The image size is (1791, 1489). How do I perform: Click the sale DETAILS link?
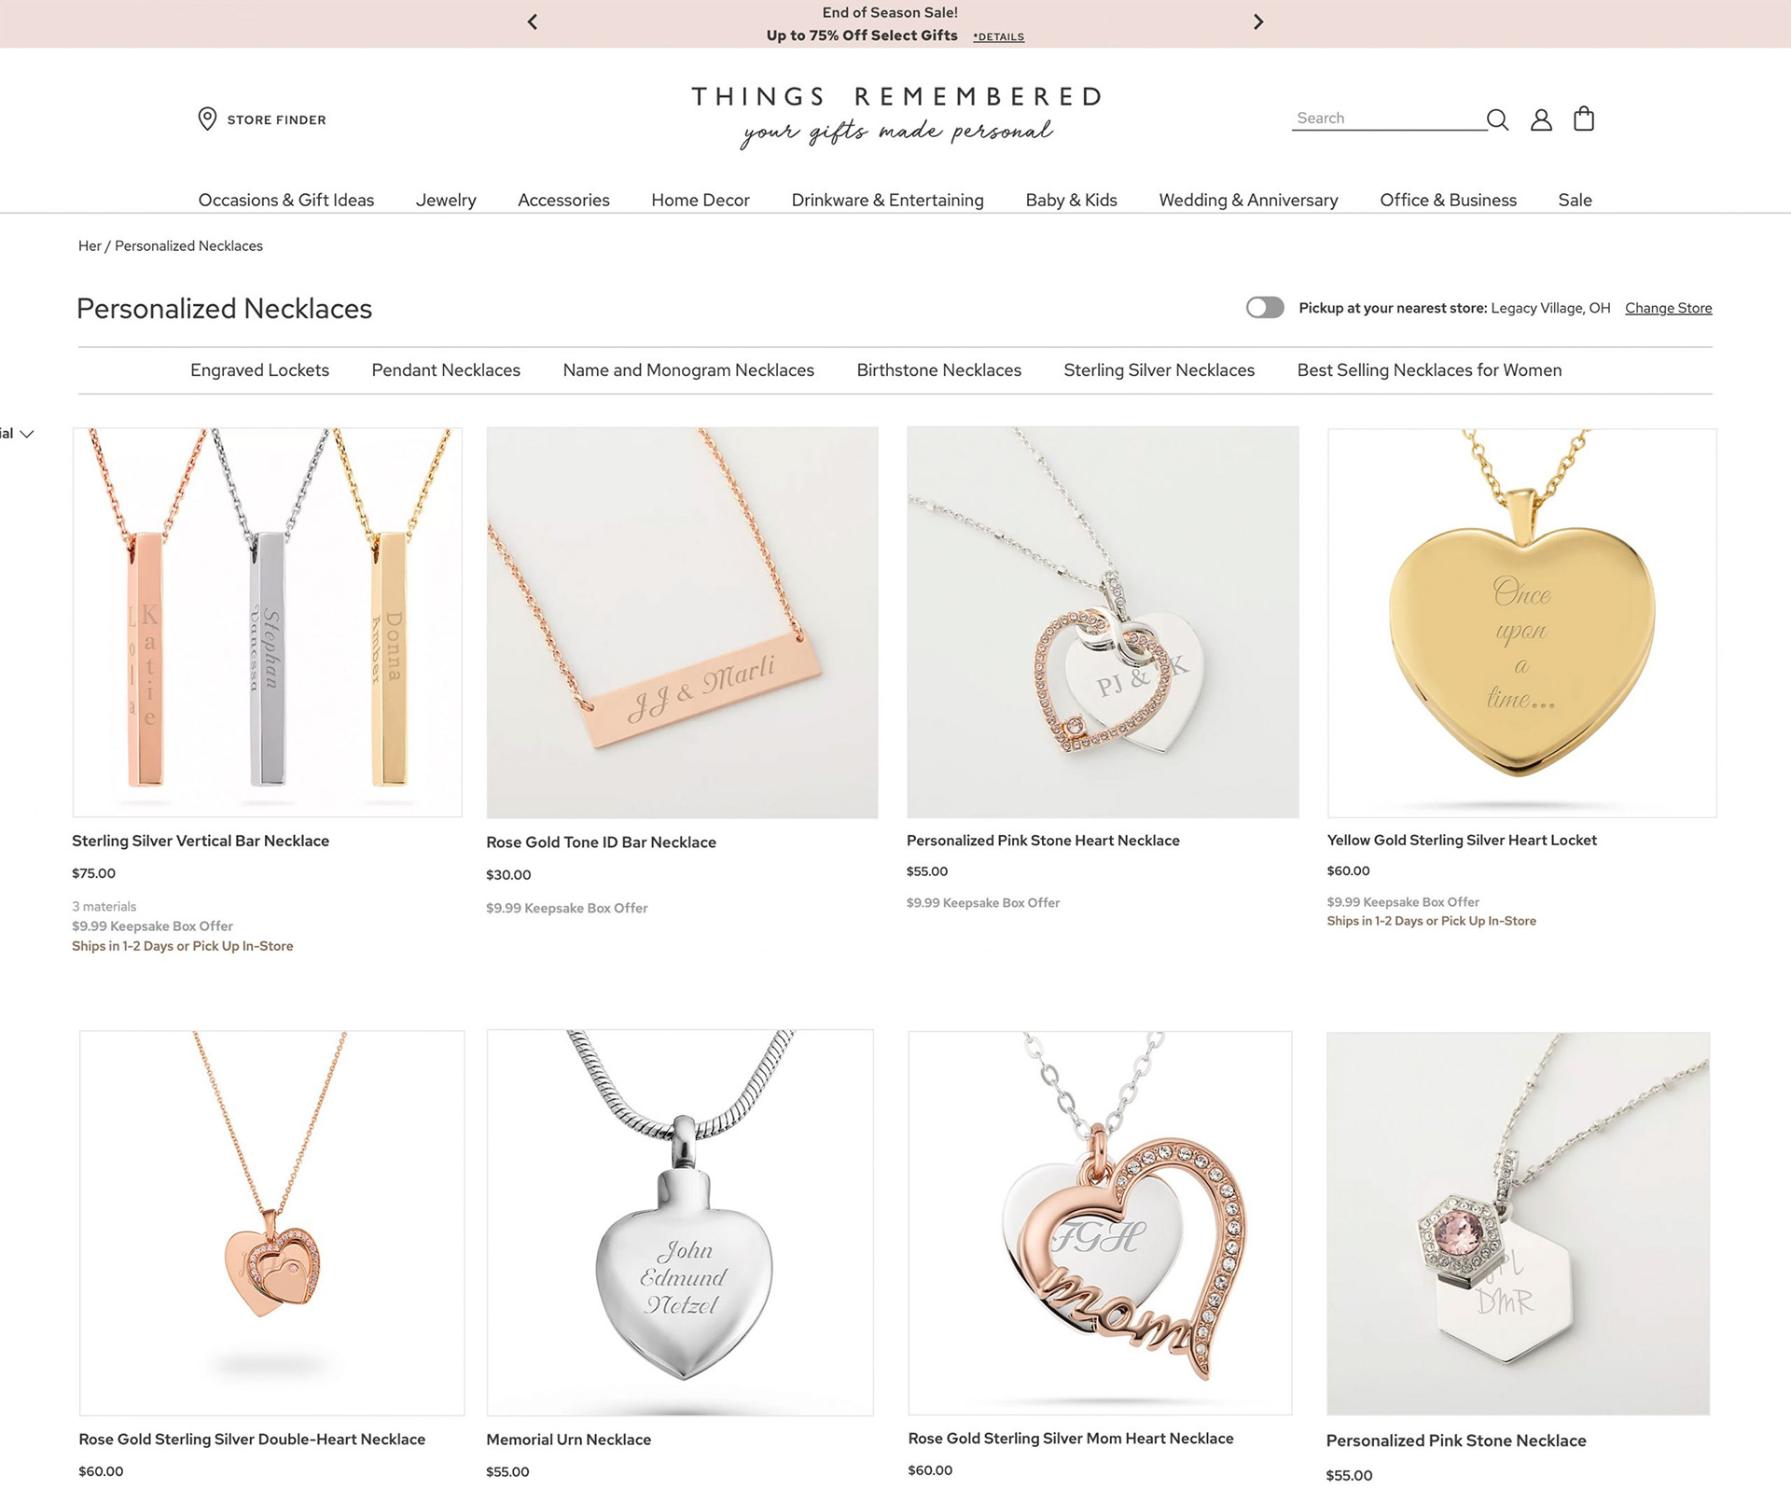click(x=999, y=36)
